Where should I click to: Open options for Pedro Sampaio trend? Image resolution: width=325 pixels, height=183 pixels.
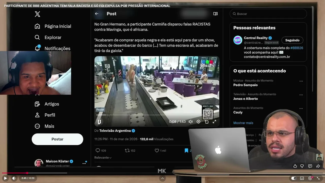[301, 81]
